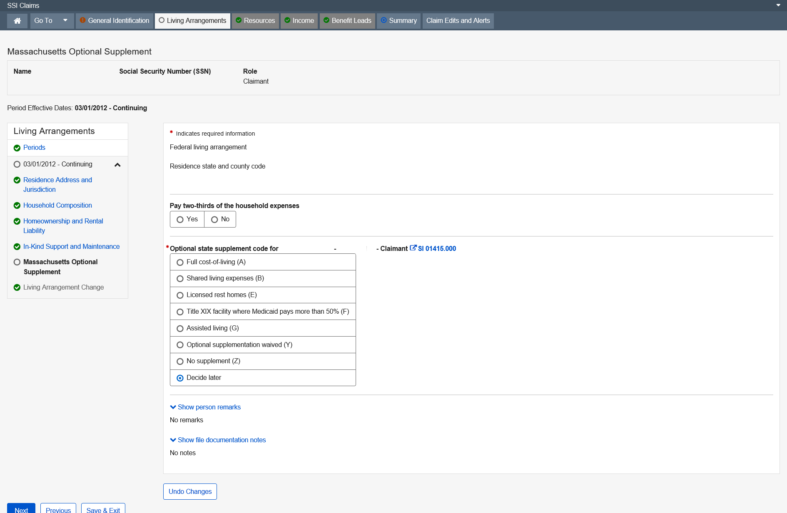Click the green check beside Household Composition
The width and height of the screenshot is (787, 513).
(17, 206)
